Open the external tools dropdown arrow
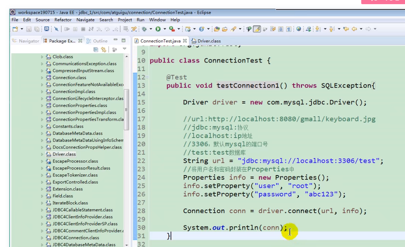The image size is (405, 247). point(179,29)
